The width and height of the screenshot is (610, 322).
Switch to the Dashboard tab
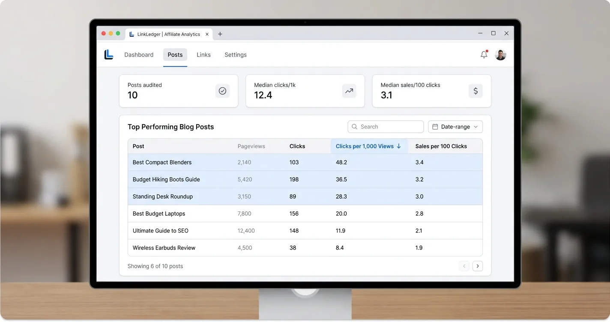(139, 55)
